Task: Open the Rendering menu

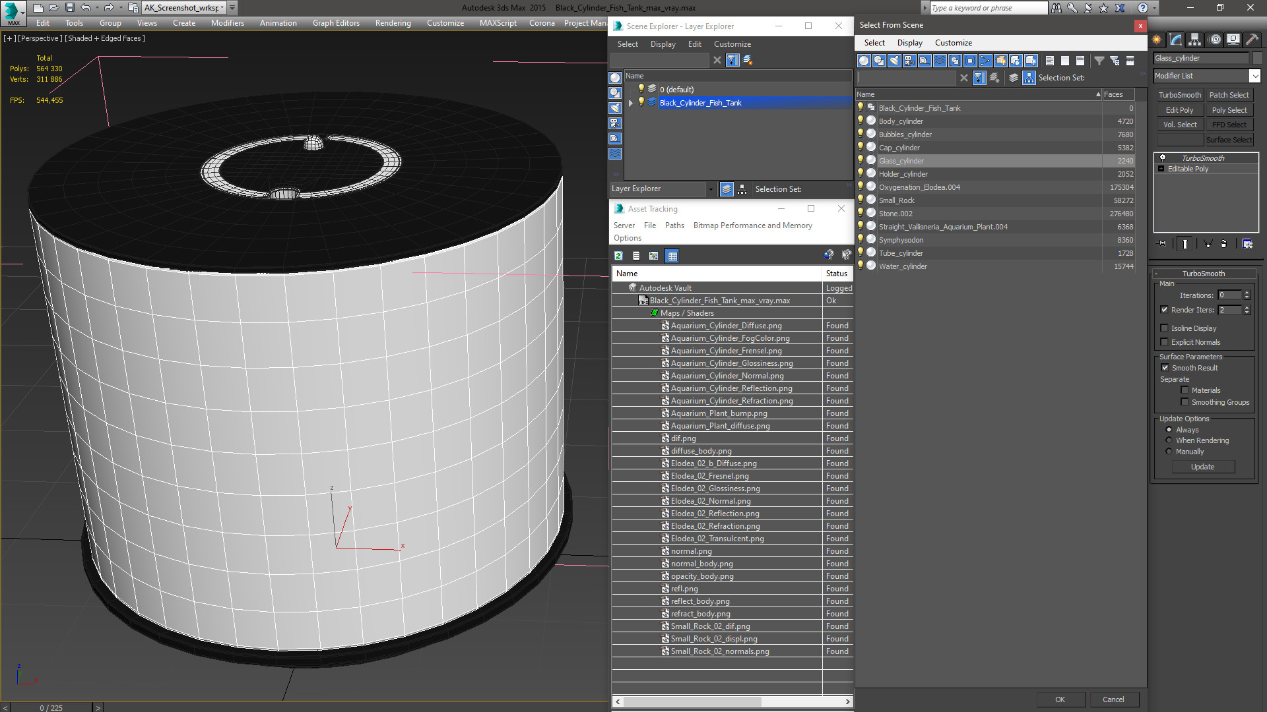Action: coord(393,23)
